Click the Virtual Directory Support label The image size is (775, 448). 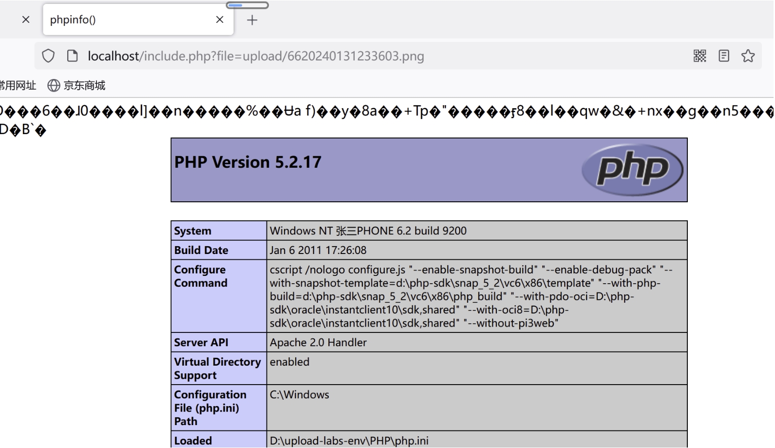click(x=218, y=369)
